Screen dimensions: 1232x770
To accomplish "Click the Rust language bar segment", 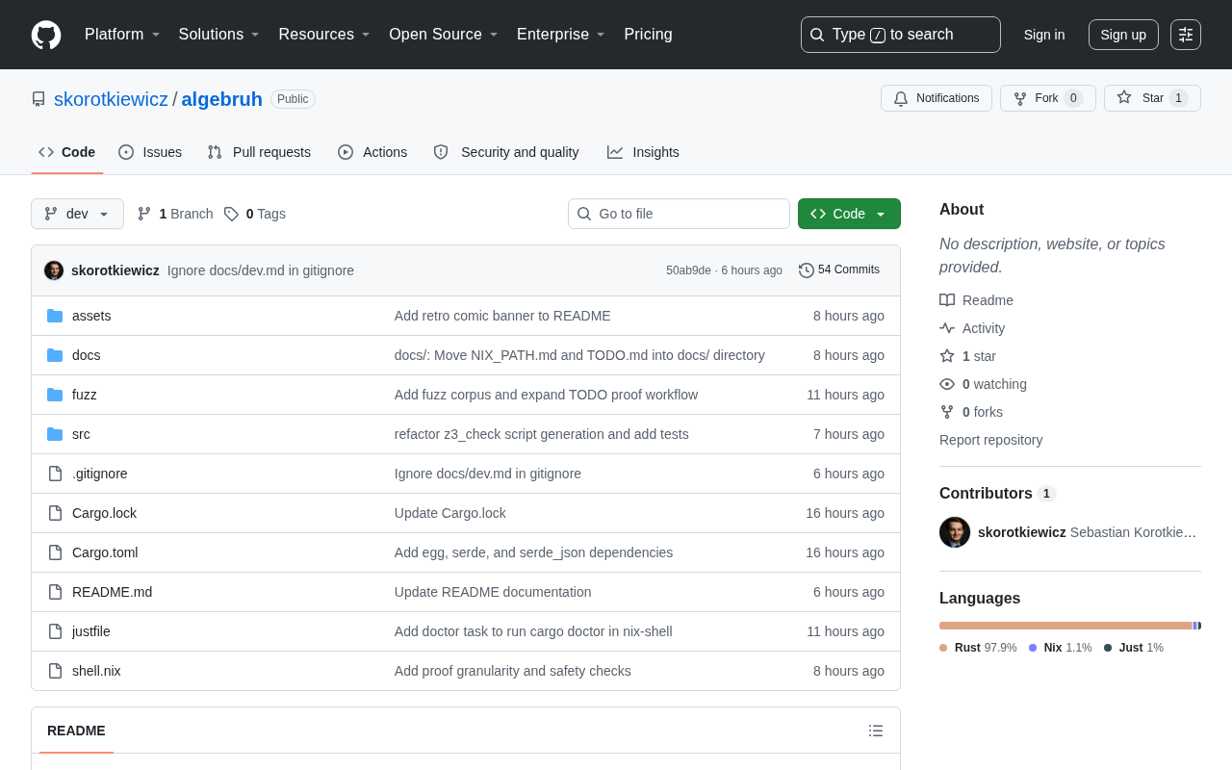I will point(1065,626).
